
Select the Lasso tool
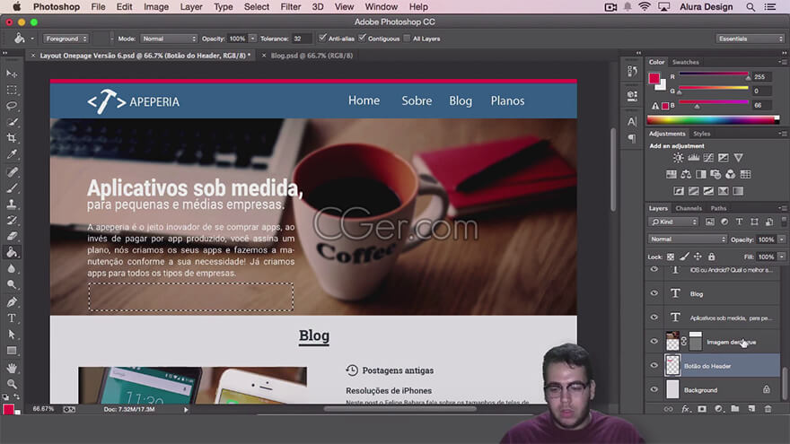(12, 106)
